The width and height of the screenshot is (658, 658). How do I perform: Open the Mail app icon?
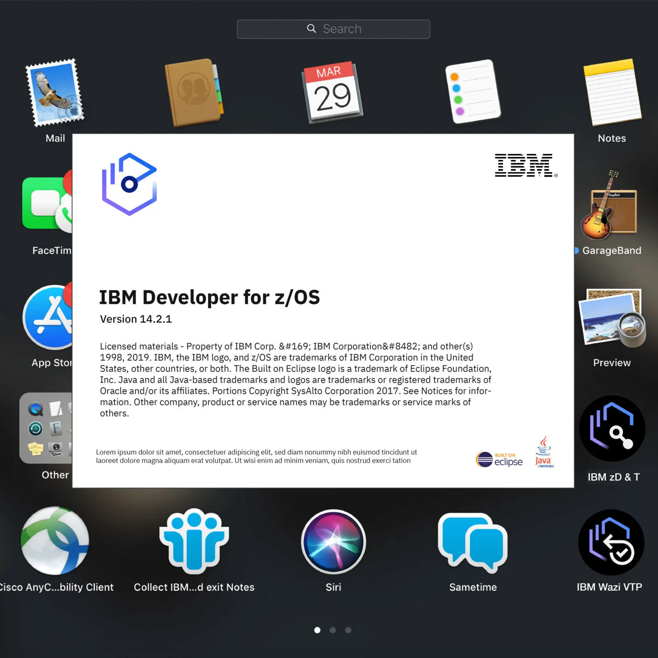coord(55,93)
